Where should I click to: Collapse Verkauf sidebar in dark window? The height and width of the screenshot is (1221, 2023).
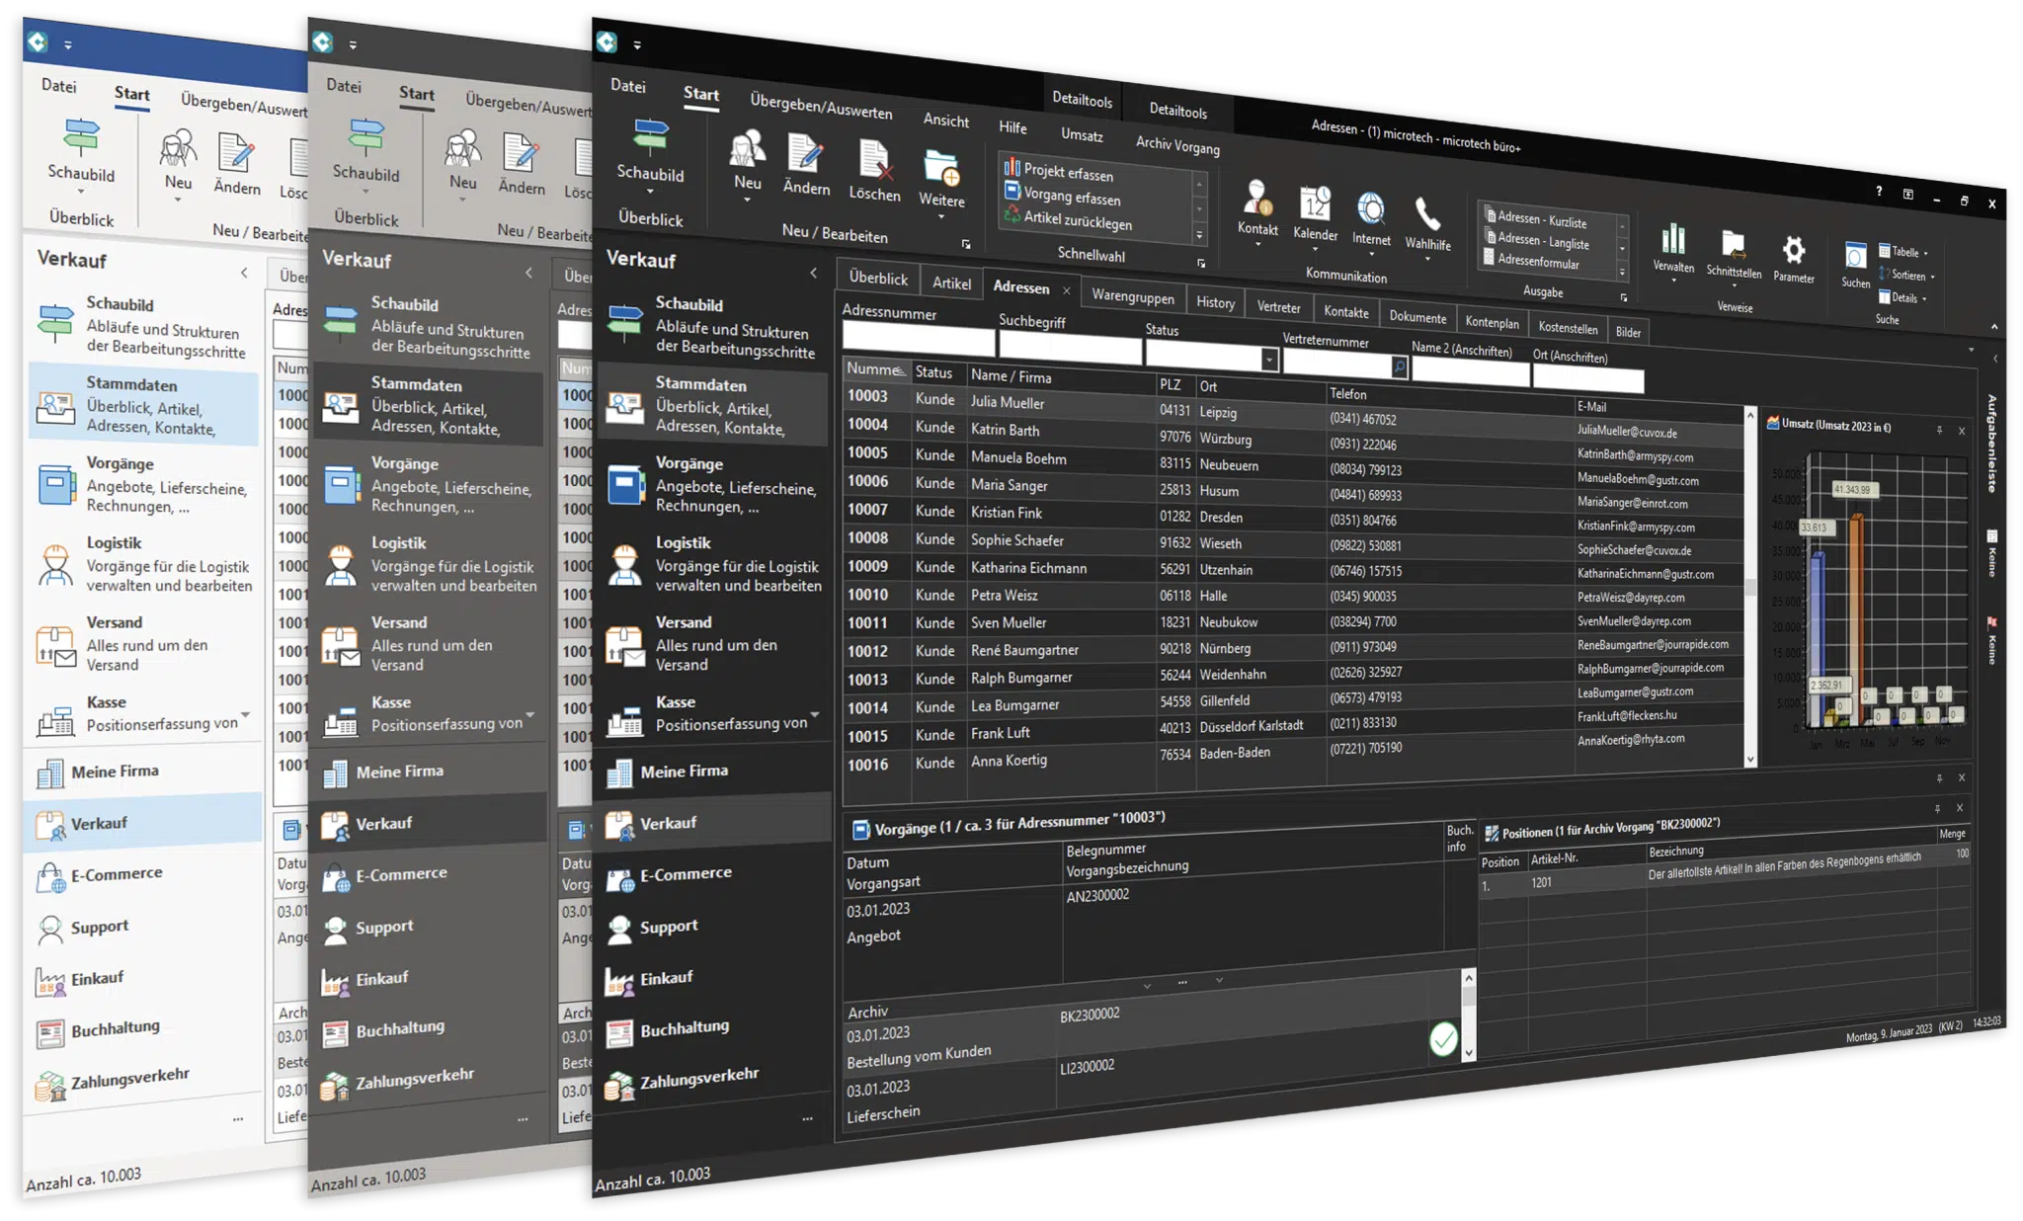(x=813, y=273)
